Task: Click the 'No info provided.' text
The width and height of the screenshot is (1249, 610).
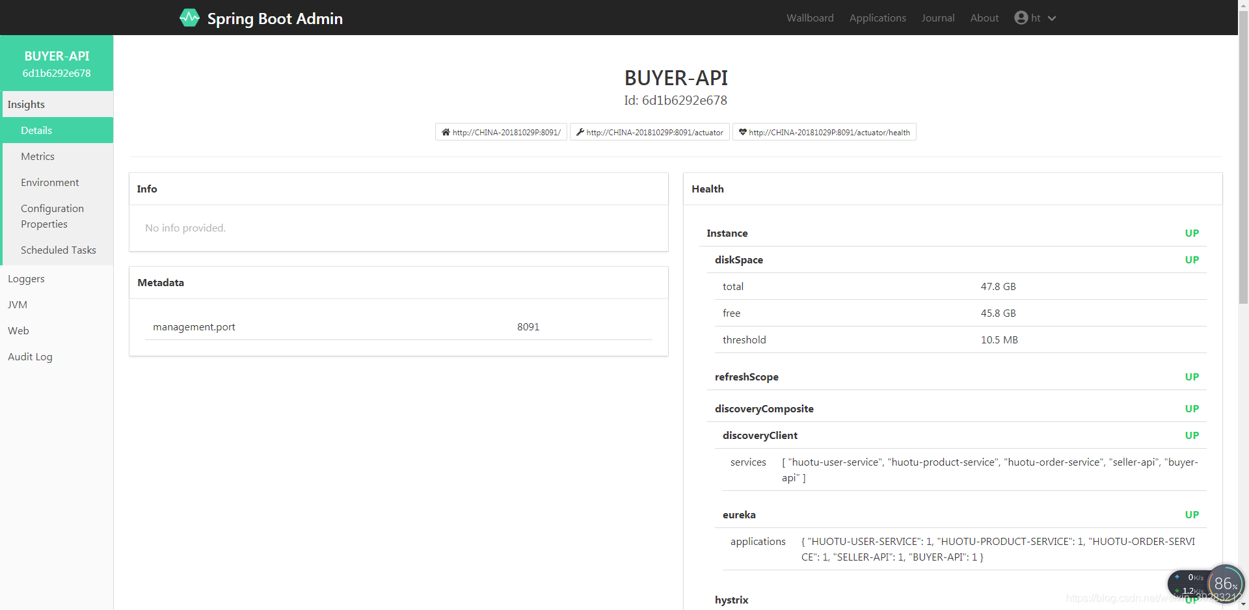Action: [185, 228]
